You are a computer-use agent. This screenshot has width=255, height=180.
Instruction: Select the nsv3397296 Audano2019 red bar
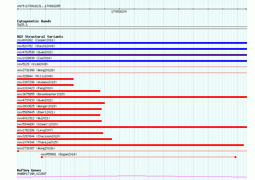[x=45, y=85]
